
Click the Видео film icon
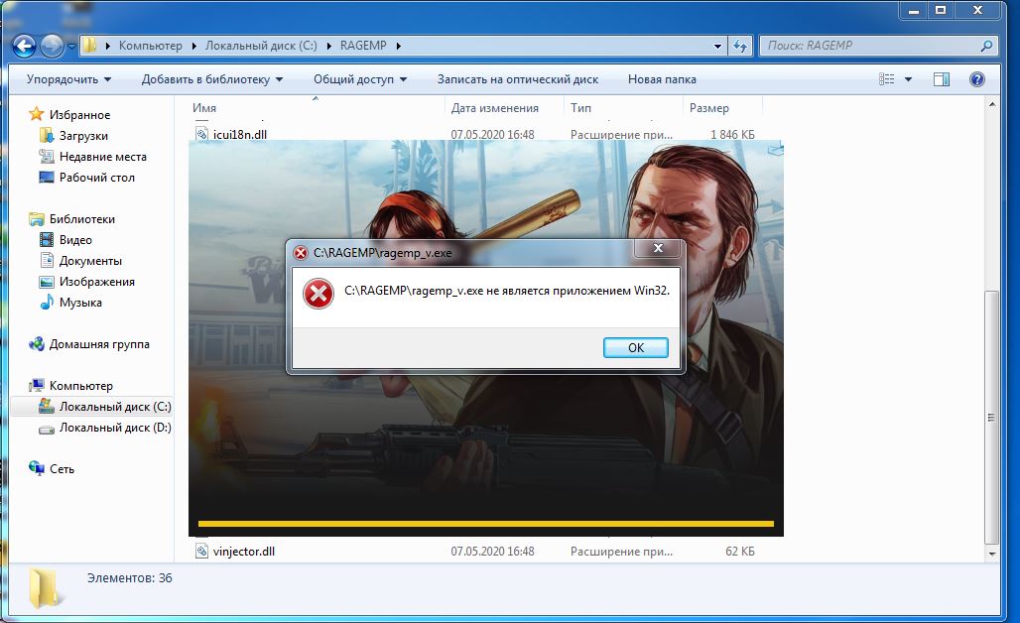[x=47, y=239]
